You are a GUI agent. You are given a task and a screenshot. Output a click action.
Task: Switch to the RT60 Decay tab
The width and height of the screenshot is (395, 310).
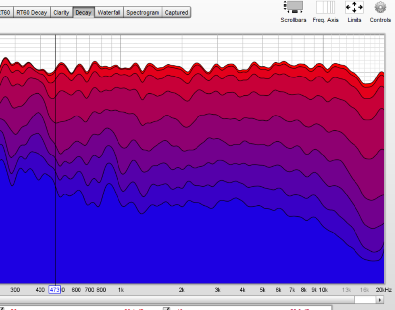(x=32, y=12)
